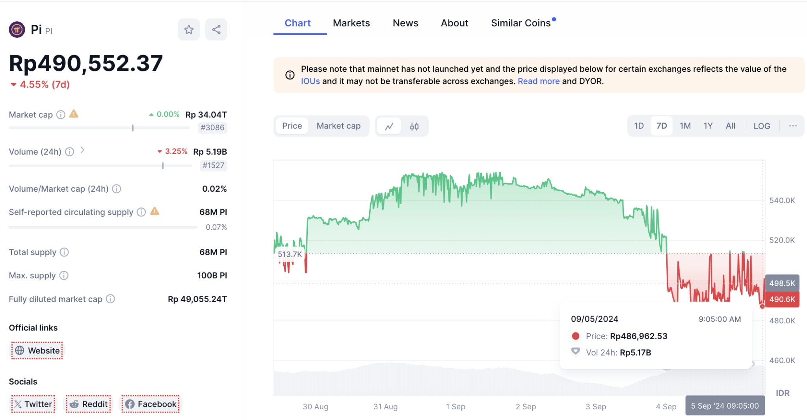This screenshot has height=420, width=807.
Task: Add Pi to favorites via star icon
Action: [x=189, y=29]
